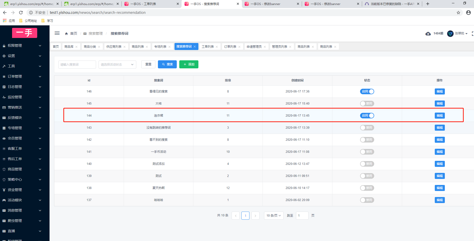Collapse sidebar with hamburger menu icon
Screen dimensions: 474x241
click(57, 33)
